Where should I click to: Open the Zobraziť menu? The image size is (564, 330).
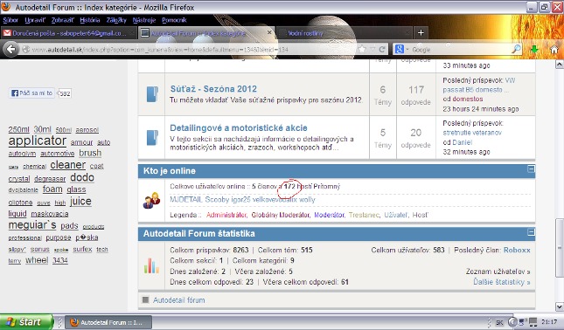click(63, 20)
